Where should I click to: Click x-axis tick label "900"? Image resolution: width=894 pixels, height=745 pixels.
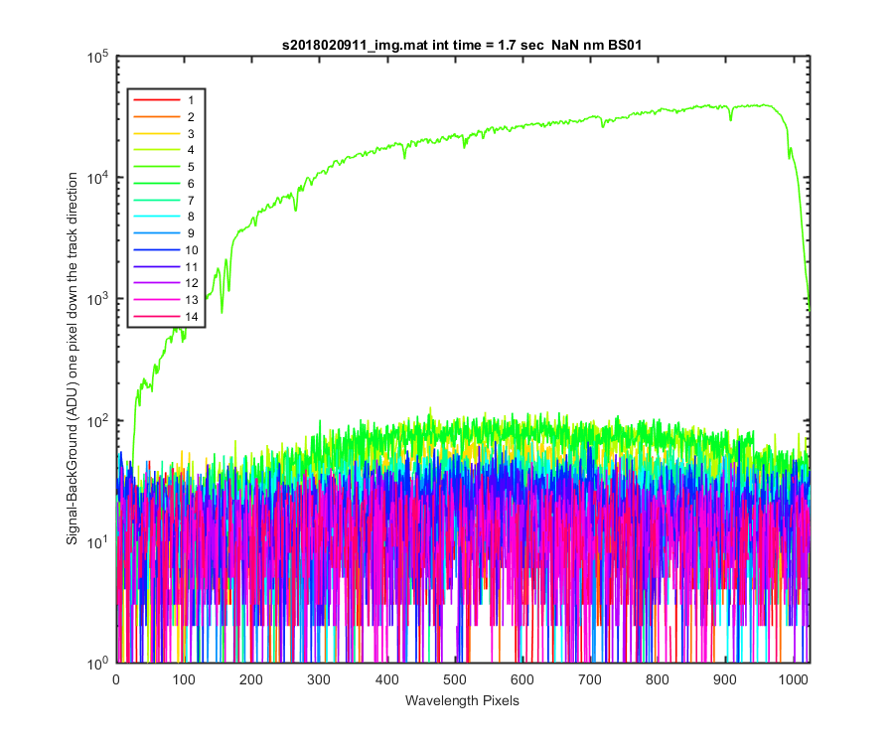[725, 680]
